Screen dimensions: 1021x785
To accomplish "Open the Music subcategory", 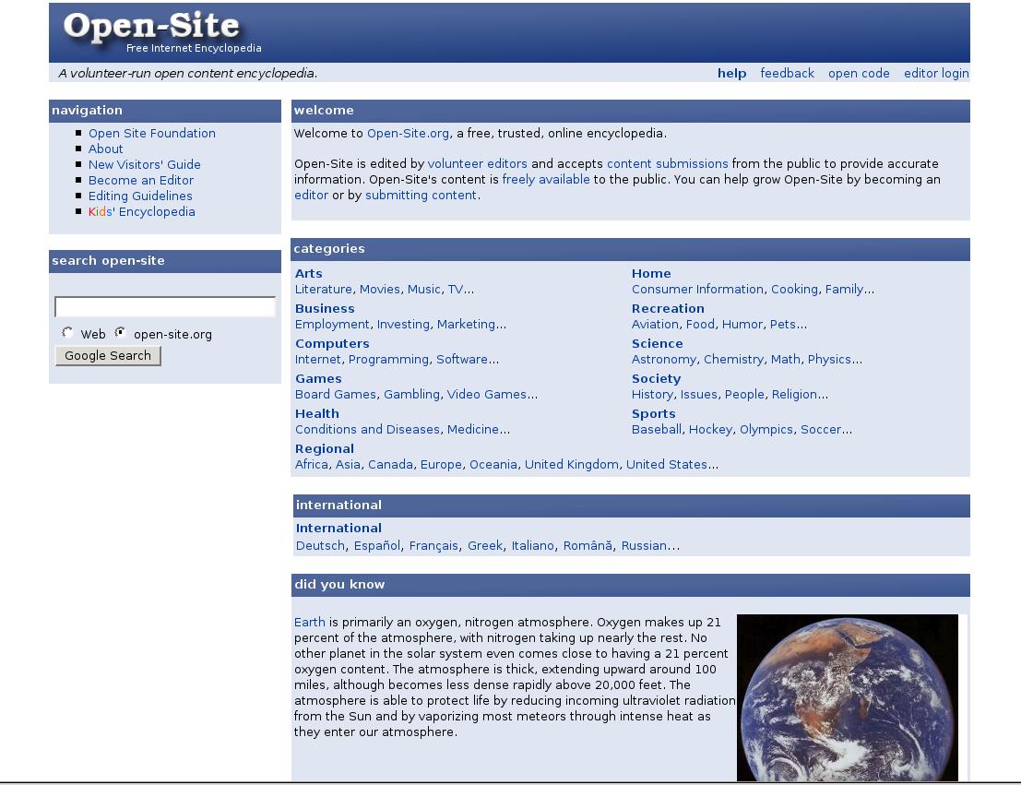I will (424, 290).
